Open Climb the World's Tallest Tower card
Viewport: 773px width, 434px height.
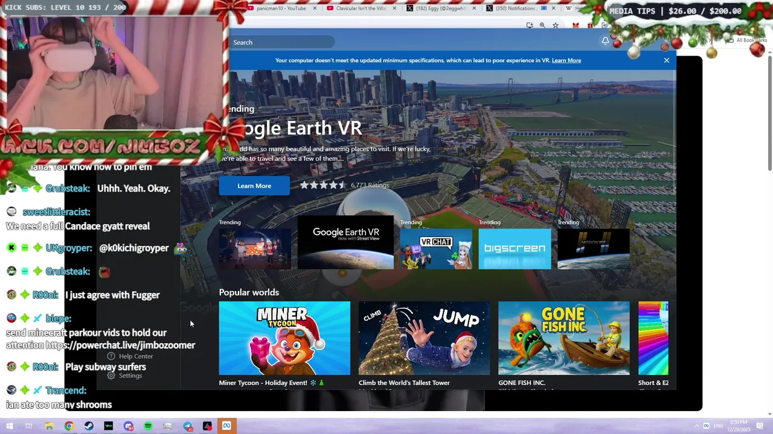(x=424, y=338)
